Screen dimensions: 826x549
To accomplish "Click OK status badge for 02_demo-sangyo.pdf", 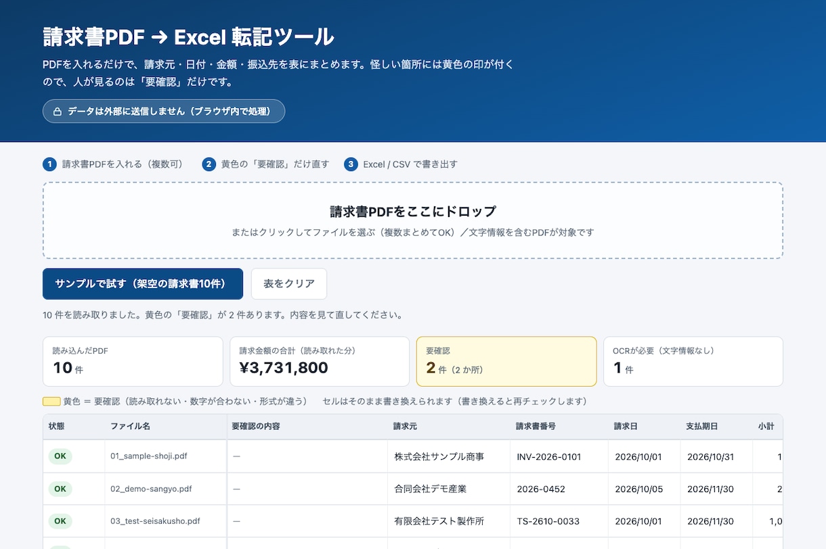I will tap(60, 489).
